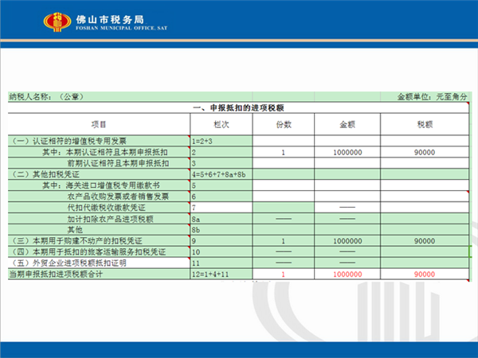478x358 pixels.
Task: Click the 税额 column header
Action: 425,124
